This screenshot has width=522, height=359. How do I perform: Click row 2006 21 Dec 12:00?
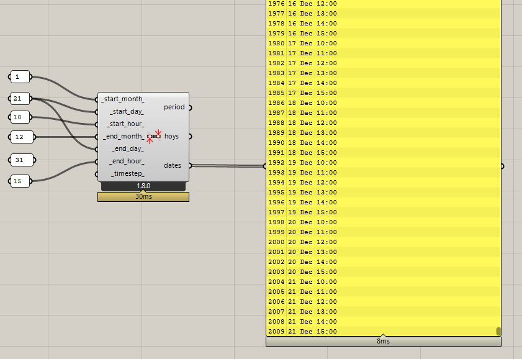384,302
